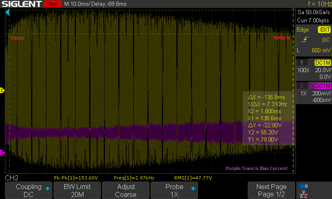The image size is (332, 199).
Task: Go to Next Page of CH2 menu
Action: (271, 190)
